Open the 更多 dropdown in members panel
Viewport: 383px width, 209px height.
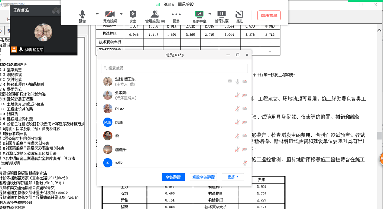coord(233,177)
